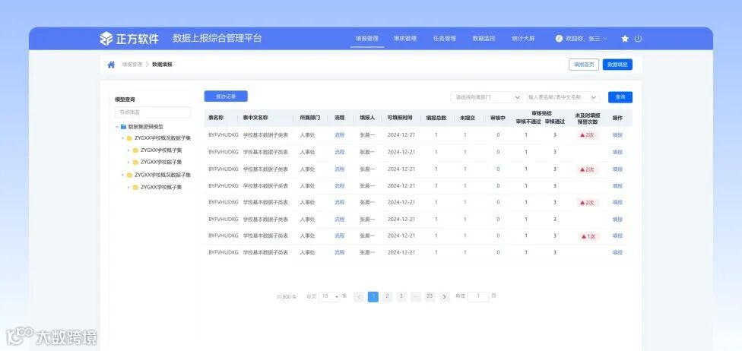Click the user avatar icon beside 欢迎你
Viewport: 742px width, 351px height.
(559, 39)
